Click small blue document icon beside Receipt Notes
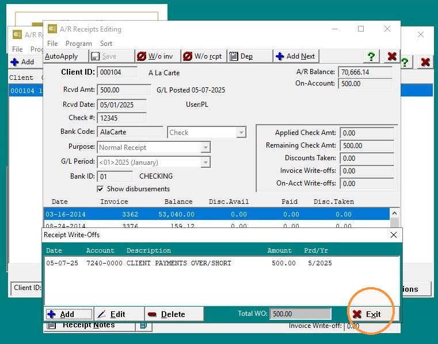438x344 pixels. [x=143, y=326]
